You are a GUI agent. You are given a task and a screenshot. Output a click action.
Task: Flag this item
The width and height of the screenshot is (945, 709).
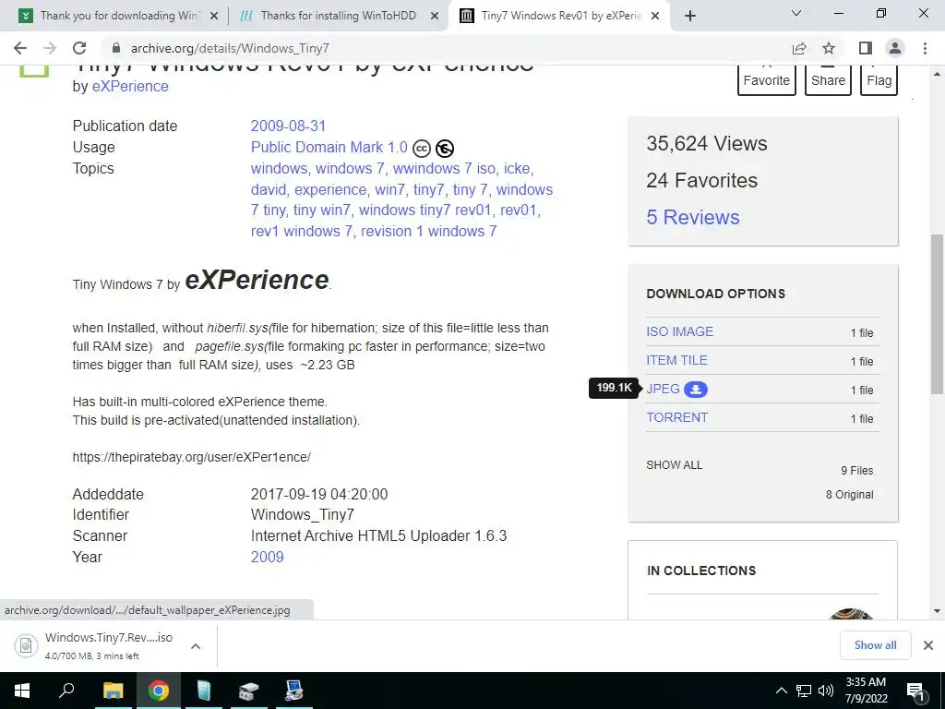pyautogui.click(x=879, y=79)
